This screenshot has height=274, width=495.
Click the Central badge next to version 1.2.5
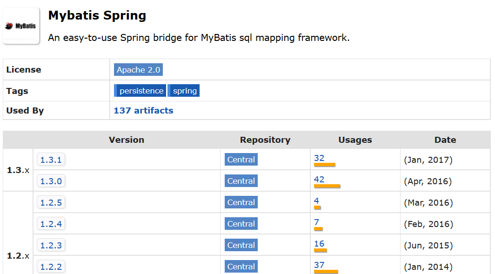(241, 202)
